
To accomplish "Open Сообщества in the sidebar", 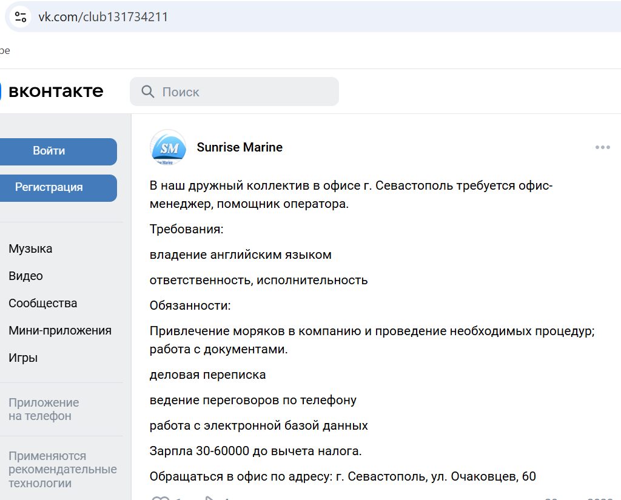I will coord(42,303).
